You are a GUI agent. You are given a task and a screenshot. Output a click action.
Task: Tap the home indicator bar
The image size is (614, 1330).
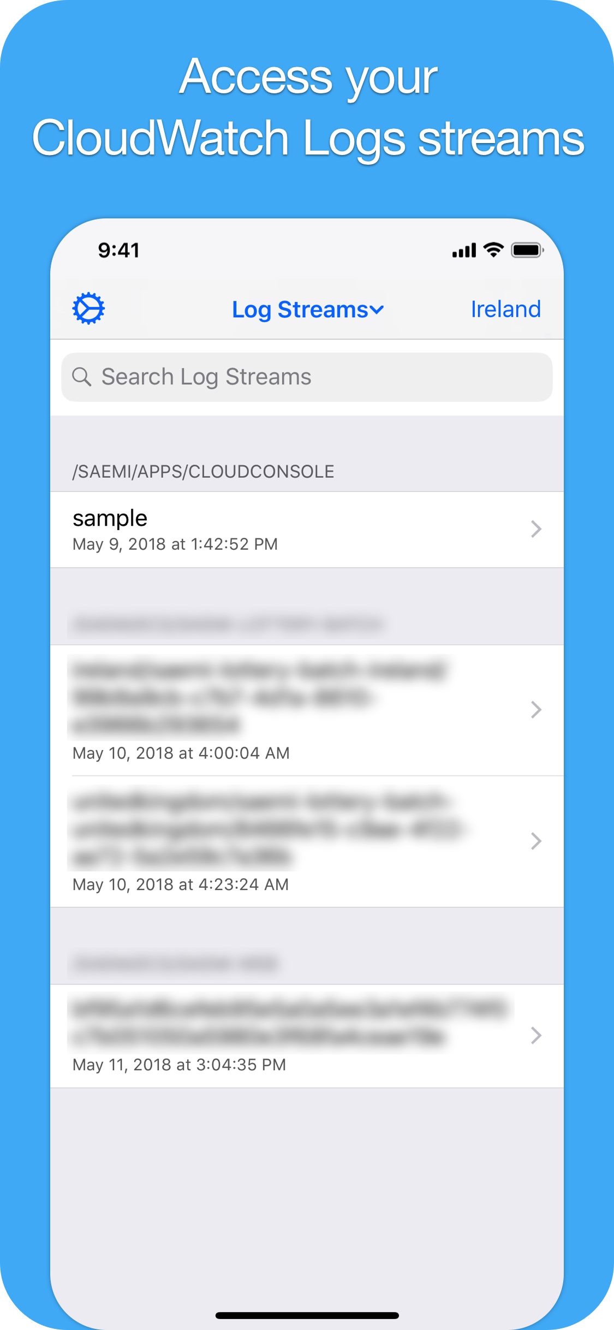tap(307, 1315)
